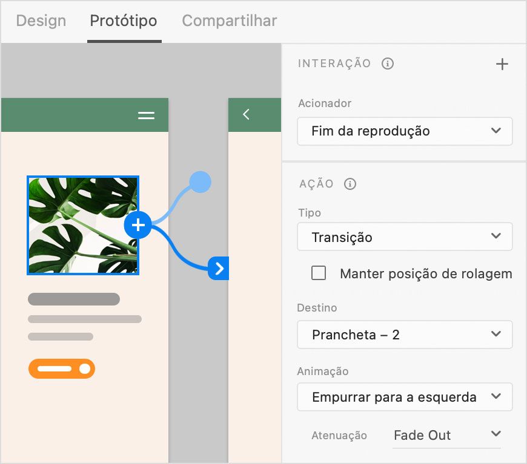Click the gray placeholder text bar below the image
The height and width of the screenshot is (464, 527).
(73, 299)
